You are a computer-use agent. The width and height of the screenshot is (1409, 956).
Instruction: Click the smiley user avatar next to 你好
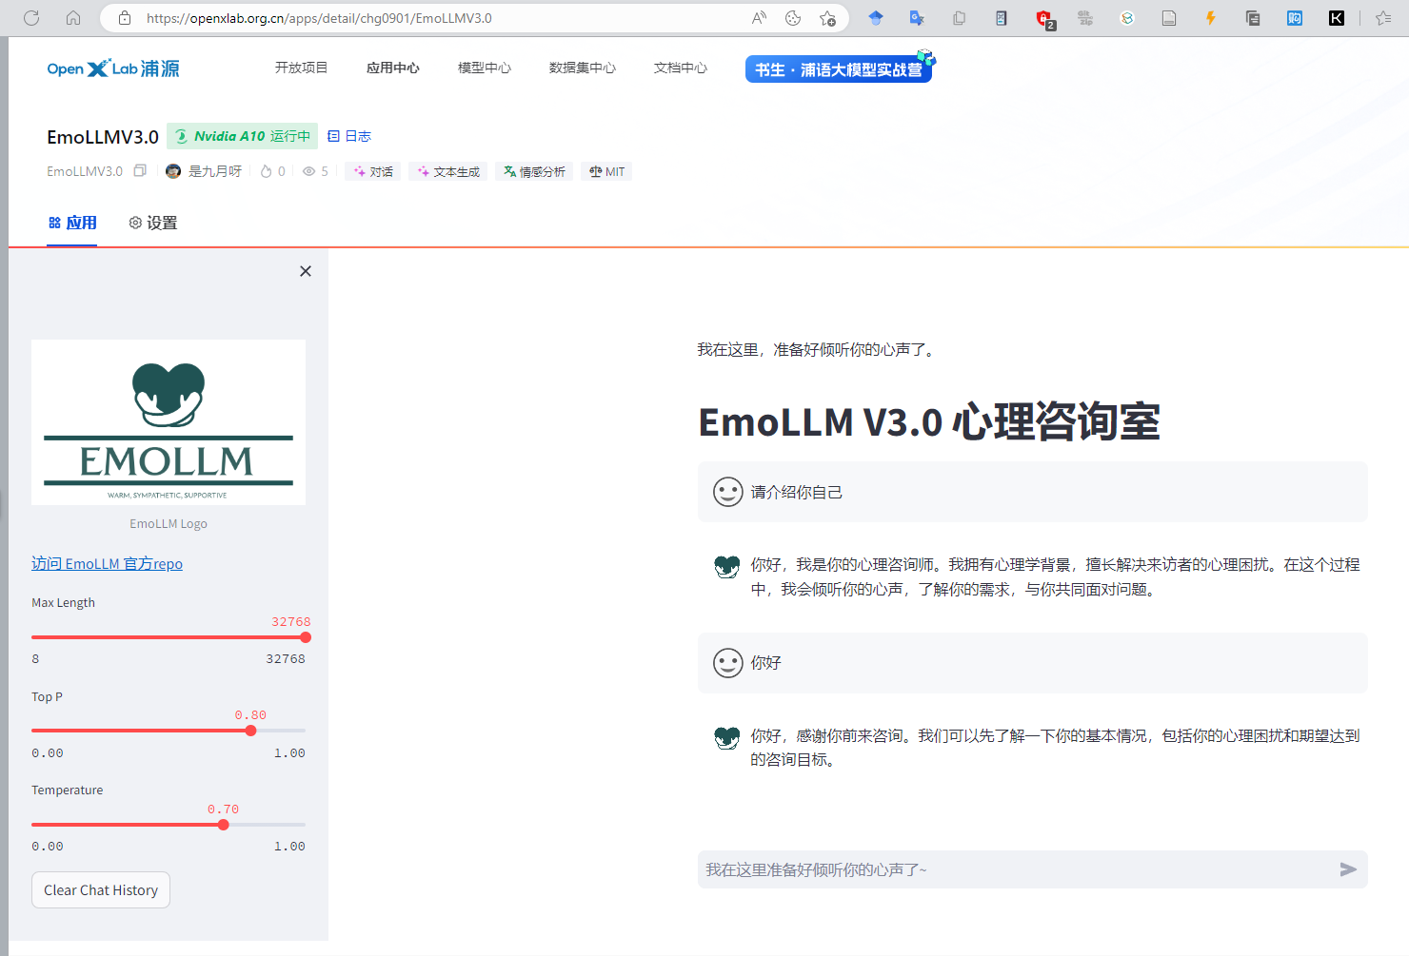click(x=727, y=662)
